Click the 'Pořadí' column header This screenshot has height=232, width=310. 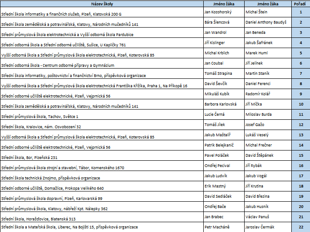[301, 4]
